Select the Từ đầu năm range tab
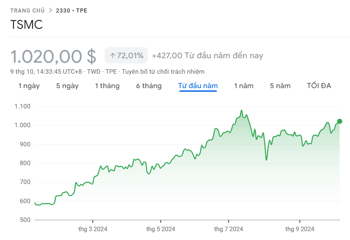 (x=198, y=86)
